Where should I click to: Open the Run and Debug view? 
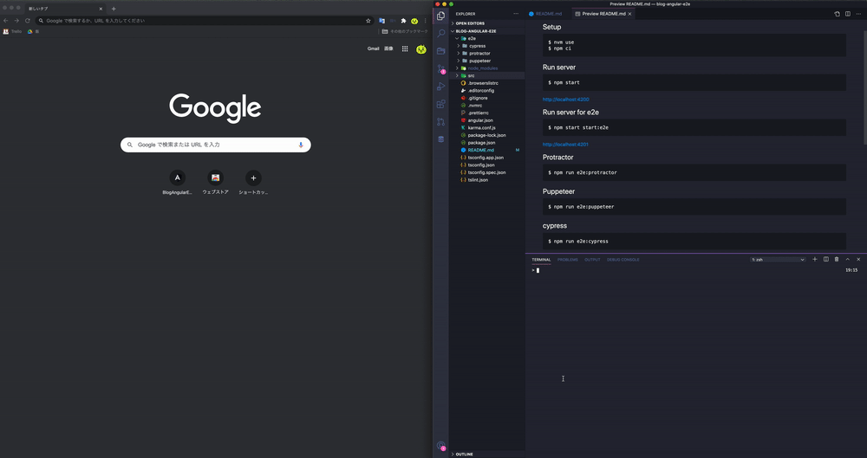[x=440, y=87]
